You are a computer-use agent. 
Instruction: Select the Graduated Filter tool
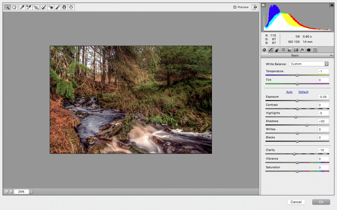pos(64,7)
